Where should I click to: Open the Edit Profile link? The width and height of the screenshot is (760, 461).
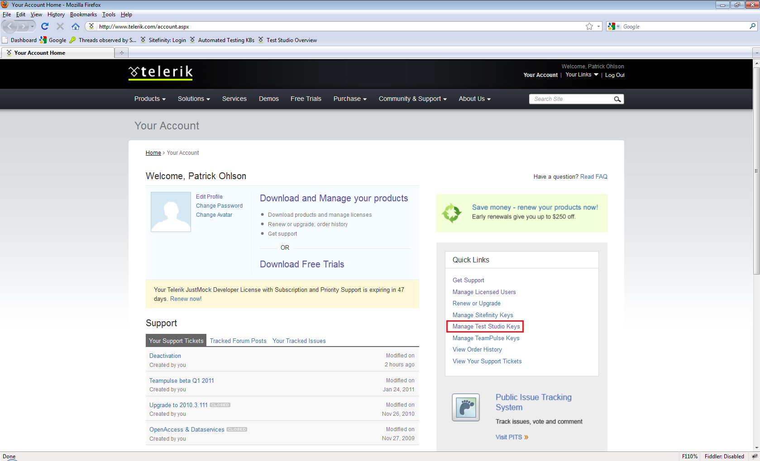[209, 197]
